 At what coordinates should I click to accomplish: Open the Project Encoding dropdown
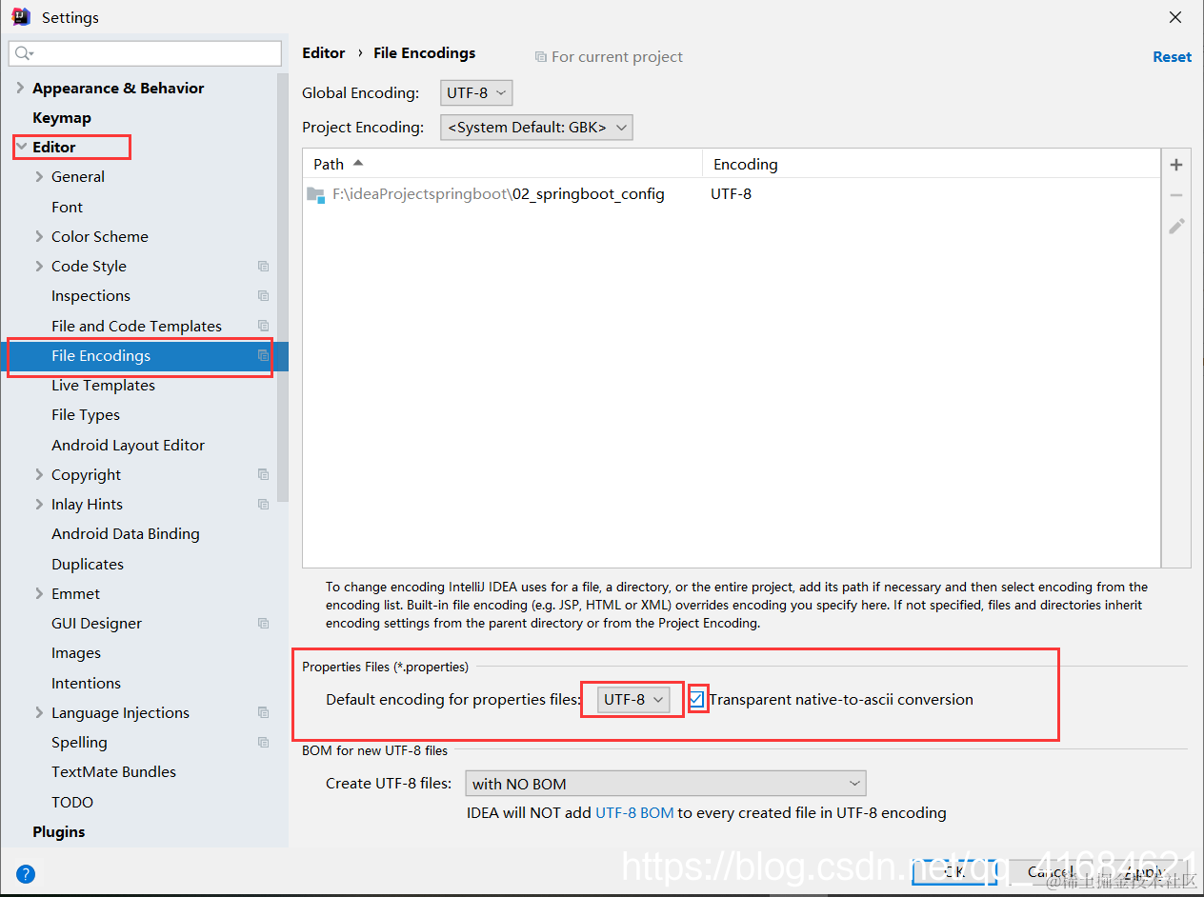536,127
